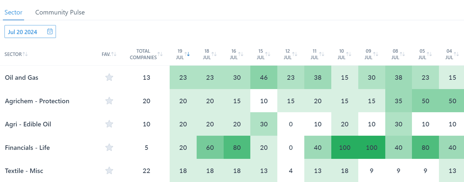The height and width of the screenshot is (182, 464).
Task: Click the calendar icon in date field
Action: click(50, 32)
